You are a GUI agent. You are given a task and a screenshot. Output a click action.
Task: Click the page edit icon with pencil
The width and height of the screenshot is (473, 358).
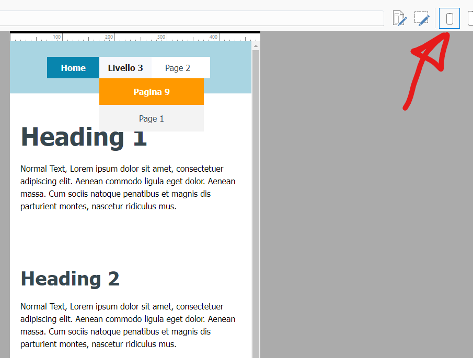pyautogui.click(x=400, y=18)
